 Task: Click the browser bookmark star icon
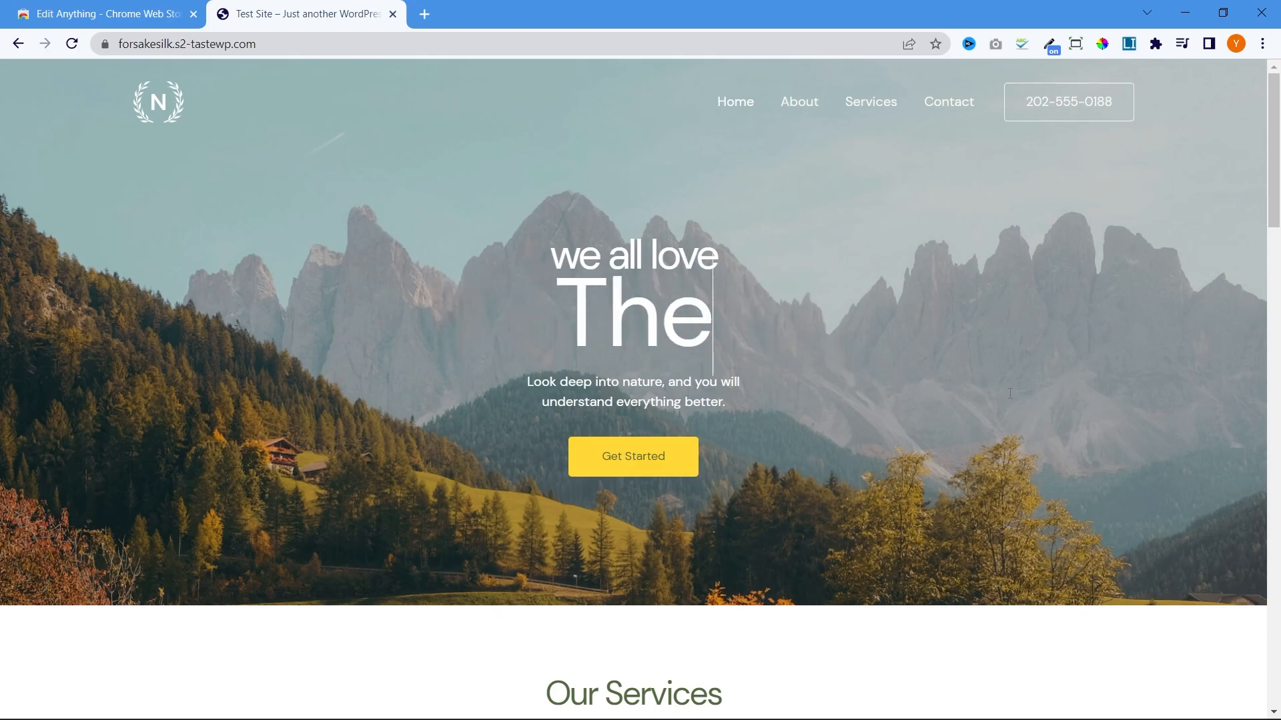[936, 44]
